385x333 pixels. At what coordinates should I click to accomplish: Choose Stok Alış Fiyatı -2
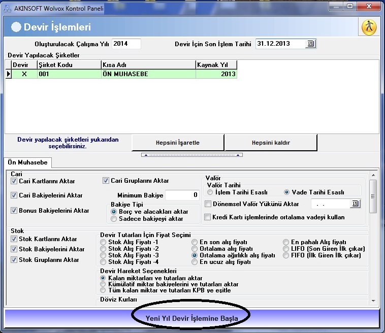pos(103,249)
